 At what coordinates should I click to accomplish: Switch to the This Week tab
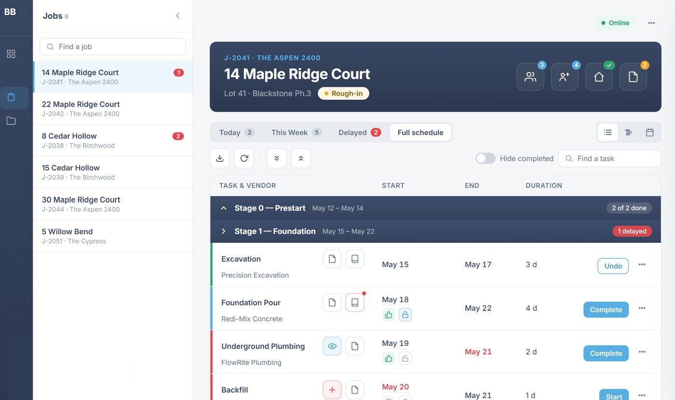click(297, 133)
